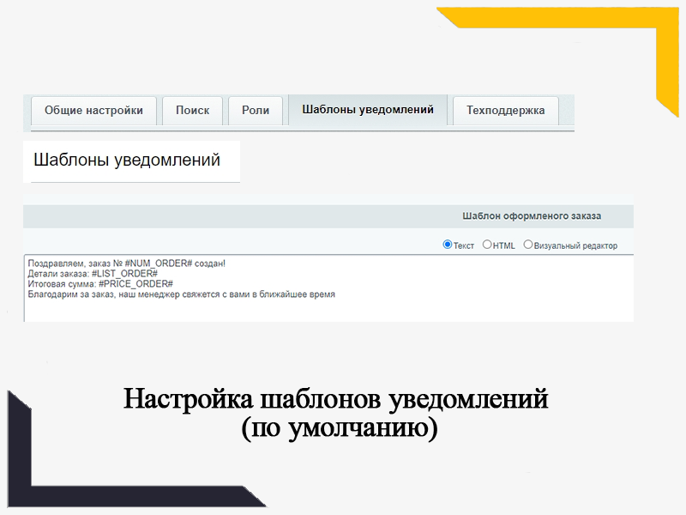
Task: Enable the Визуальный редактор radio option
Action: click(x=528, y=245)
